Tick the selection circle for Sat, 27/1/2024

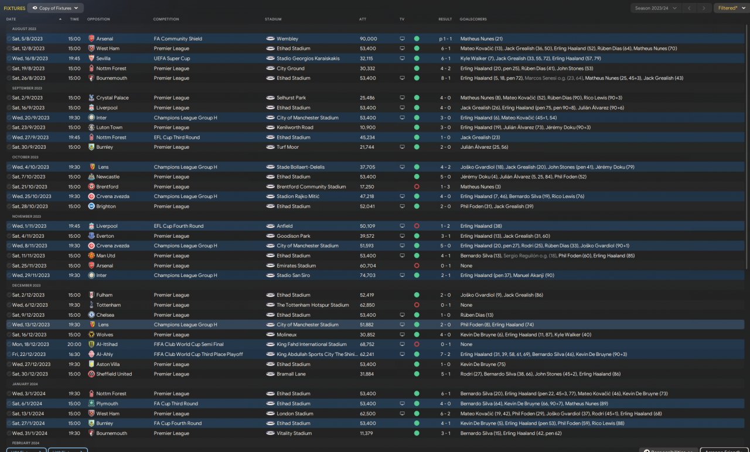(9, 423)
